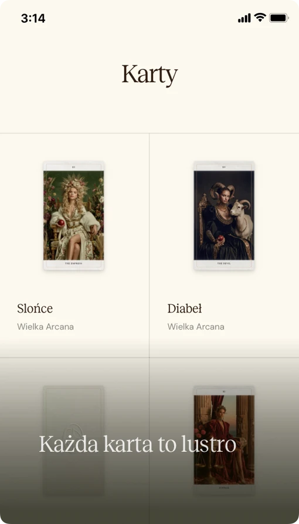Open The Empress card image
The height and width of the screenshot is (524, 299).
coord(74,216)
